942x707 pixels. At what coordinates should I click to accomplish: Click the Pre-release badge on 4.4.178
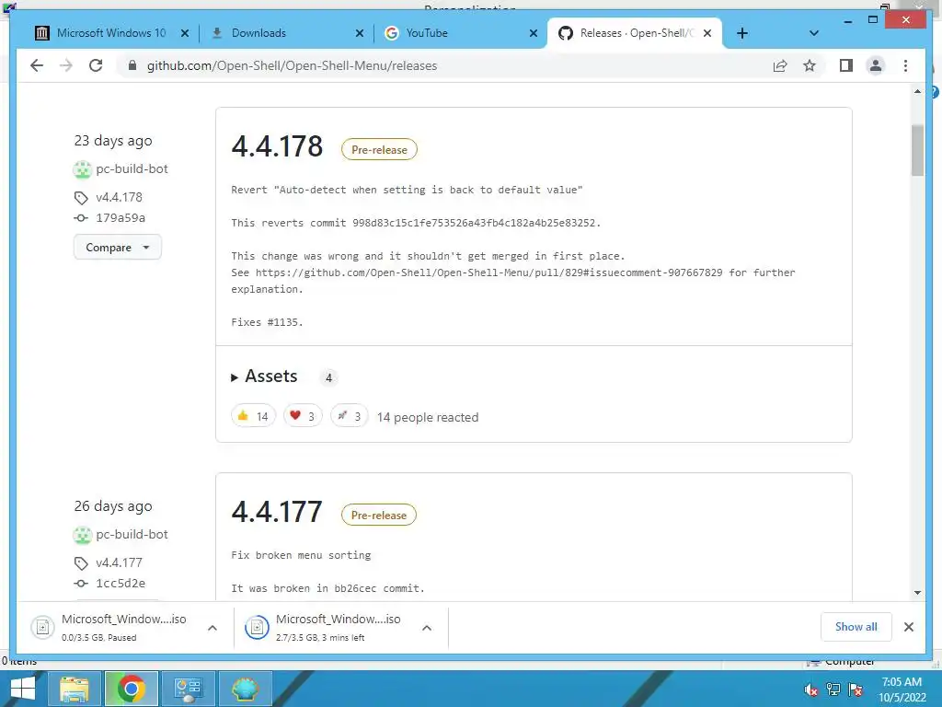pos(379,150)
